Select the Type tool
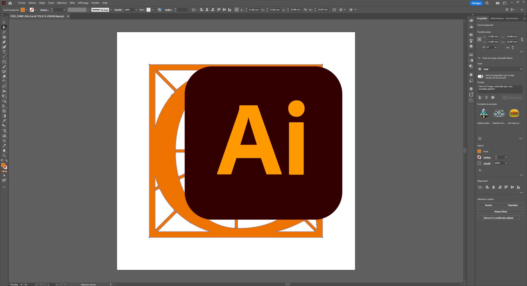Screen dimensions: 527x286 pyautogui.click(x=4, y=52)
